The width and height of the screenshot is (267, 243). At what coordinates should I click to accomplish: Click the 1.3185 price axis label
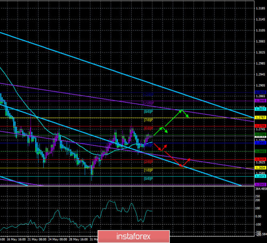coord(261,8)
